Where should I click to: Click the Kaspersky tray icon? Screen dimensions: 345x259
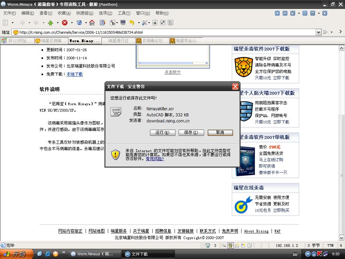coord(320,254)
